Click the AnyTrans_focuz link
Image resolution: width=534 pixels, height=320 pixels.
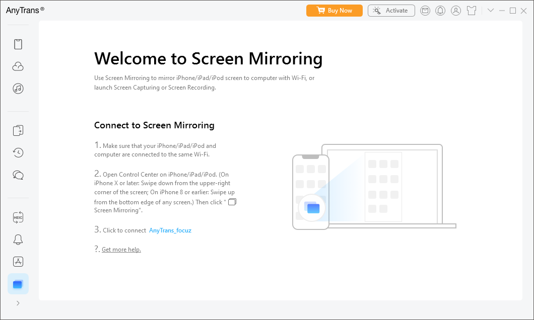pos(170,230)
